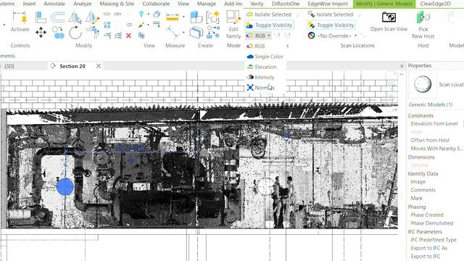This screenshot has width=464, height=261.
Task: Open the Massing & Site ribbon tab
Action: pyautogui.click(x=117, y=4)
